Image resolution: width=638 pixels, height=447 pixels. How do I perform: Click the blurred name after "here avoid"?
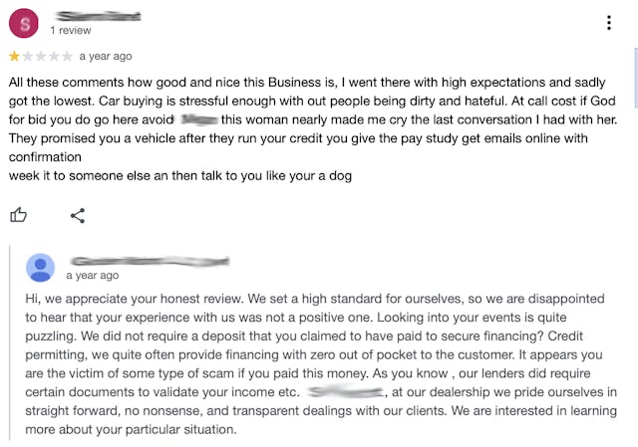[199, 119]
